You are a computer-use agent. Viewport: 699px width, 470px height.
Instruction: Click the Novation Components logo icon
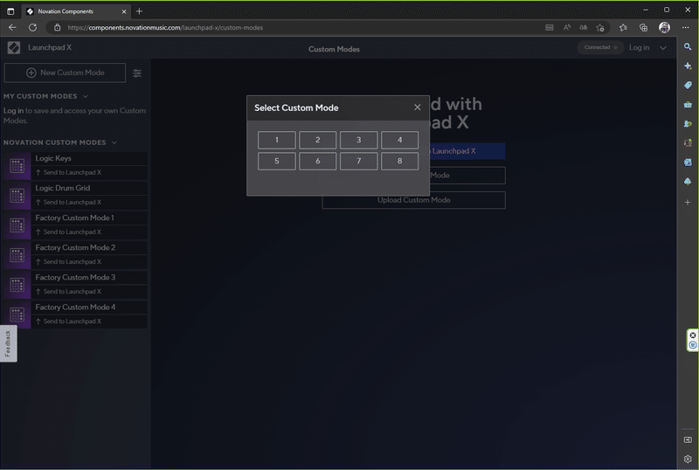pyautogui.click(x=14, y=47)
